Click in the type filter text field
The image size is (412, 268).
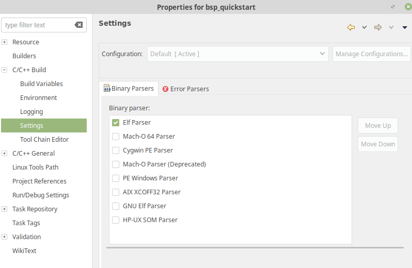pyautogui.click(x=38, y=25)
